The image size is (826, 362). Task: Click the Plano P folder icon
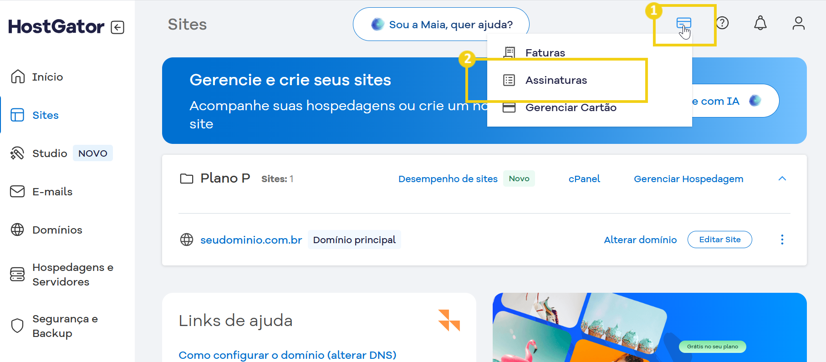pyautogui.click(x=187, y=178)
